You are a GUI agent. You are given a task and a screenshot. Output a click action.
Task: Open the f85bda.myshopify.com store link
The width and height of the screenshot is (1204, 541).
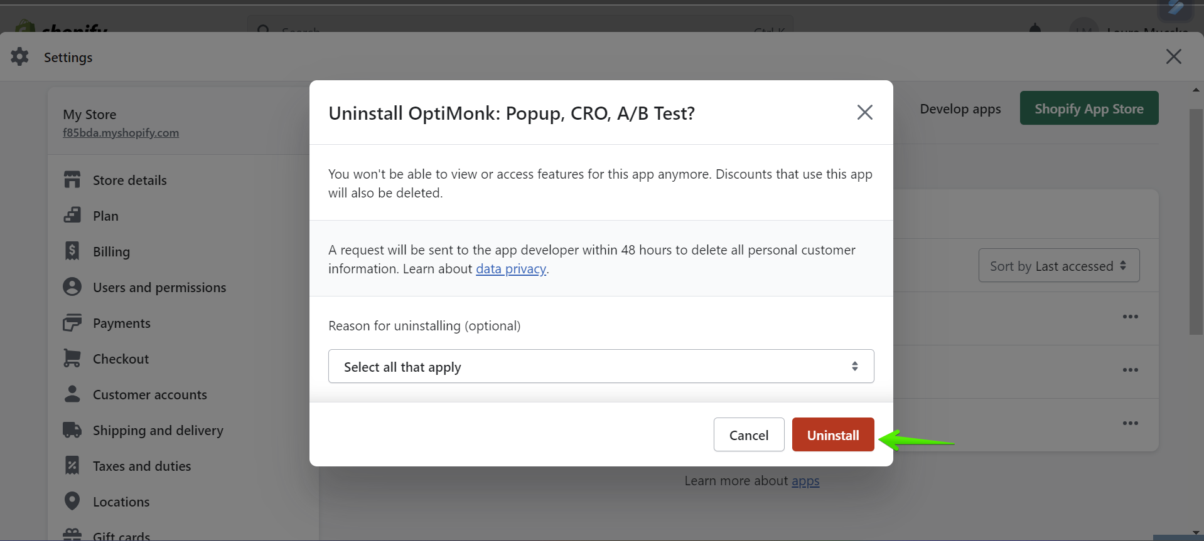pyautogui.click(x=121, y=132)
